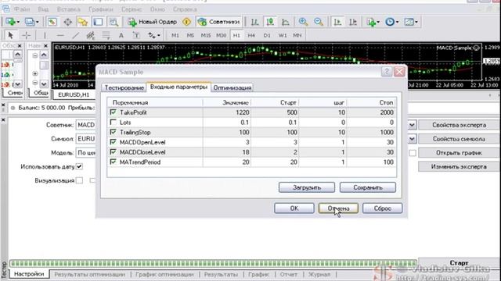Open the New Chart dropdown arrow

18,22
